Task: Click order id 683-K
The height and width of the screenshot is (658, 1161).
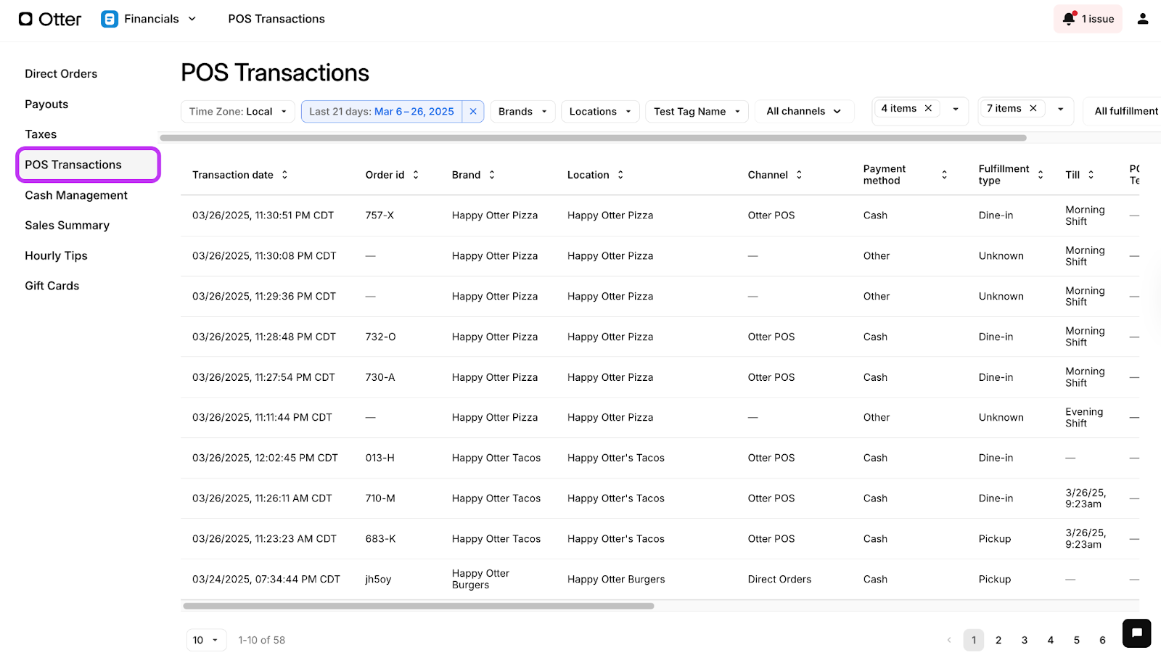Action: (x=380, y=539)
